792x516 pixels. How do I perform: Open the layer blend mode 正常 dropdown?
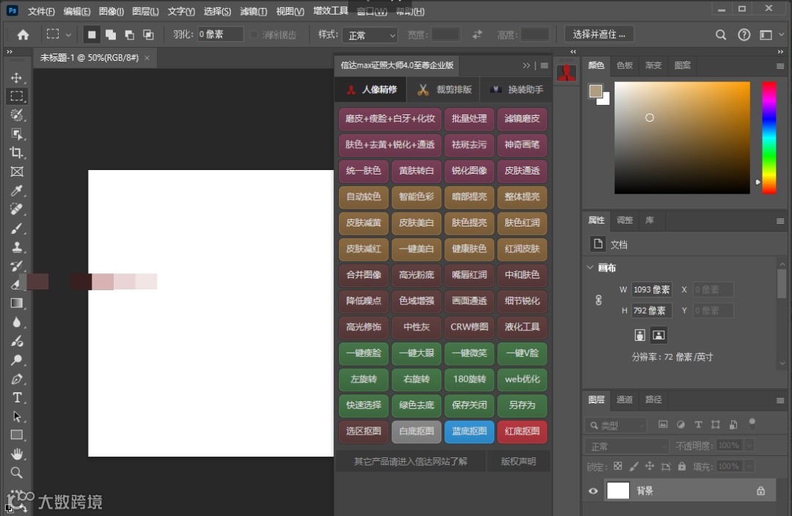627,446
